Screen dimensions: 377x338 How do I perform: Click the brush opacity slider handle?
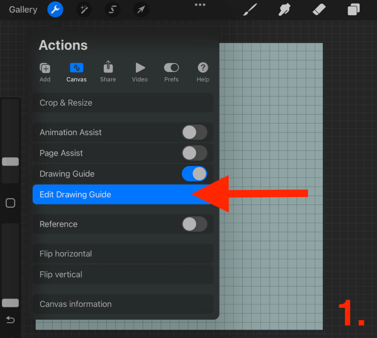coord(11,303)
